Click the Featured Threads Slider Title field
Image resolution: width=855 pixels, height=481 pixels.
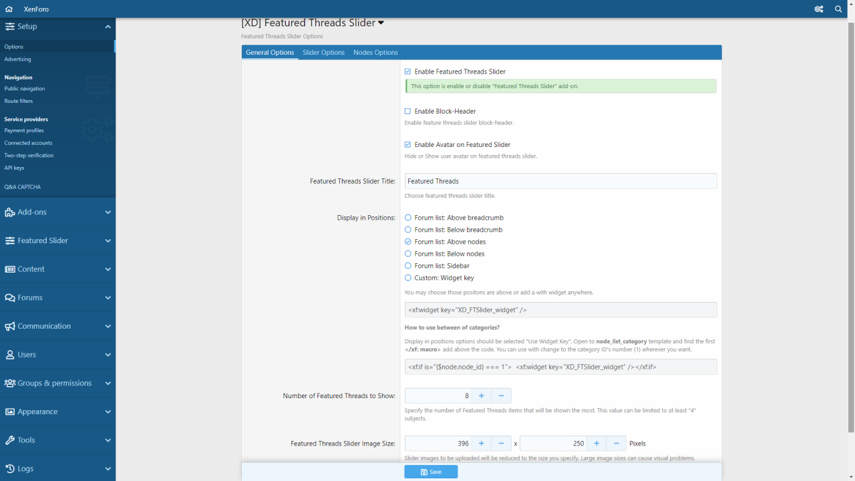pyautogui.click(x=560, y=181)
